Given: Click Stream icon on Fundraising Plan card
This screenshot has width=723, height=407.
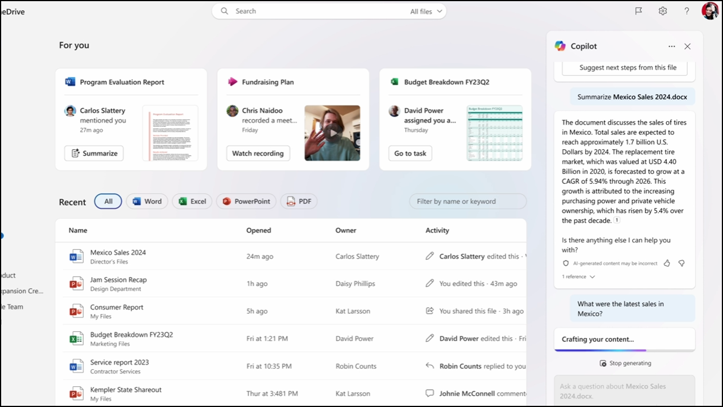Looking at the screenshot, I should tap(232, 82).
